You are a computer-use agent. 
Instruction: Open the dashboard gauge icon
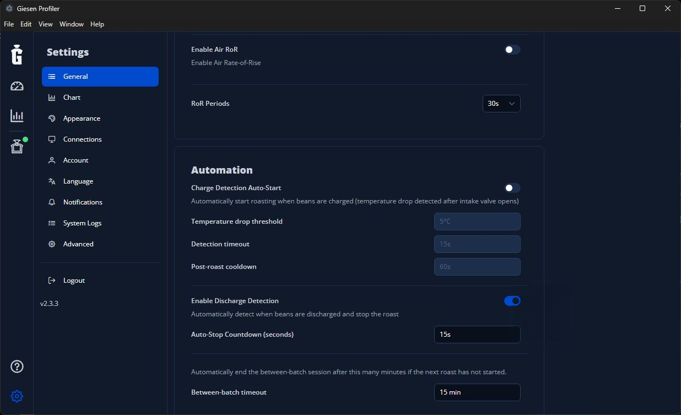17,86
